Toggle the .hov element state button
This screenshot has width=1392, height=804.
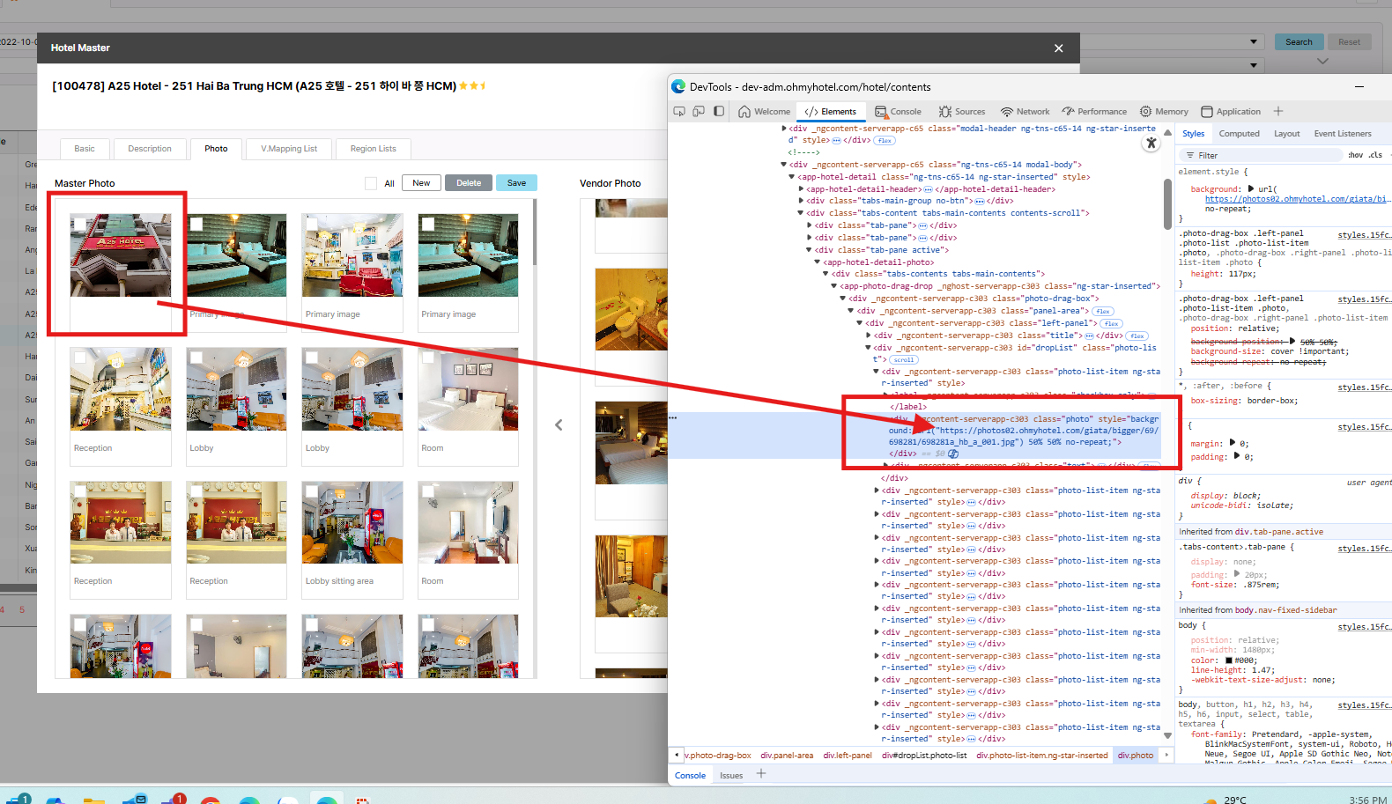1355,155
